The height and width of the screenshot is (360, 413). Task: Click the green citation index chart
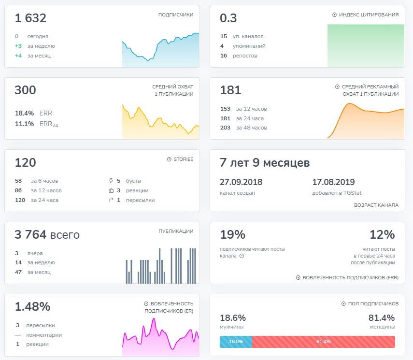tap(366, 46)
